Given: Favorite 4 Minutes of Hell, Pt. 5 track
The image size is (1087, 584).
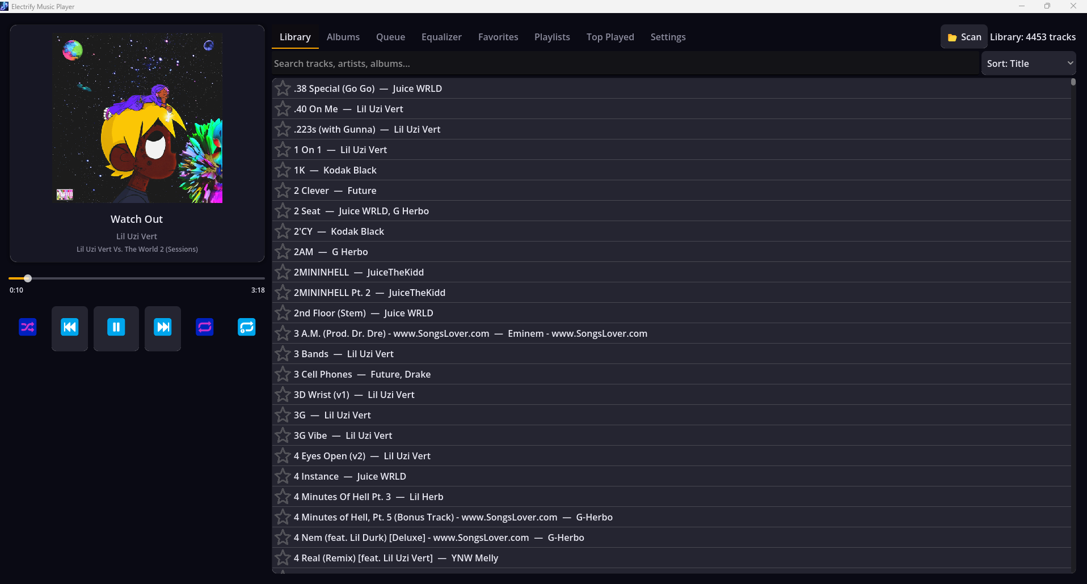Looking at the screenshot, I should (283, 517).
